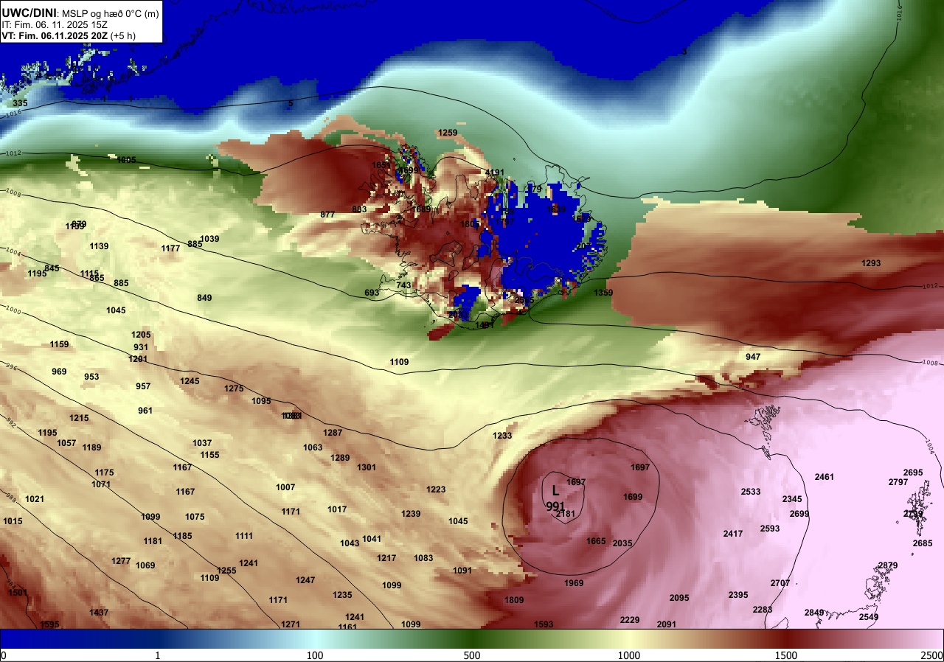Click the value 2685 on the map

pyautogui.click(x=923, y=543)
